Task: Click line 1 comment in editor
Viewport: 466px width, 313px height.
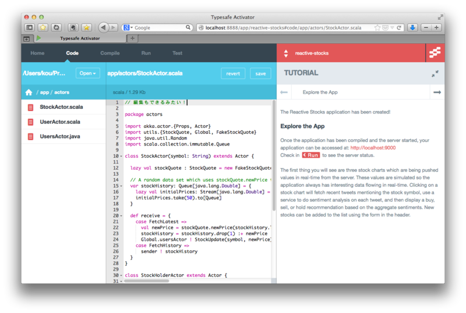Action: [x=156, y=102]
